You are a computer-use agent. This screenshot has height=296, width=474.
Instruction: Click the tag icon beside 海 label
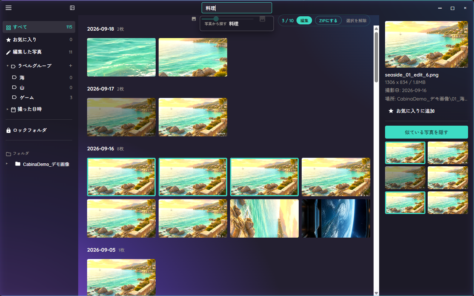coord(14,78)
